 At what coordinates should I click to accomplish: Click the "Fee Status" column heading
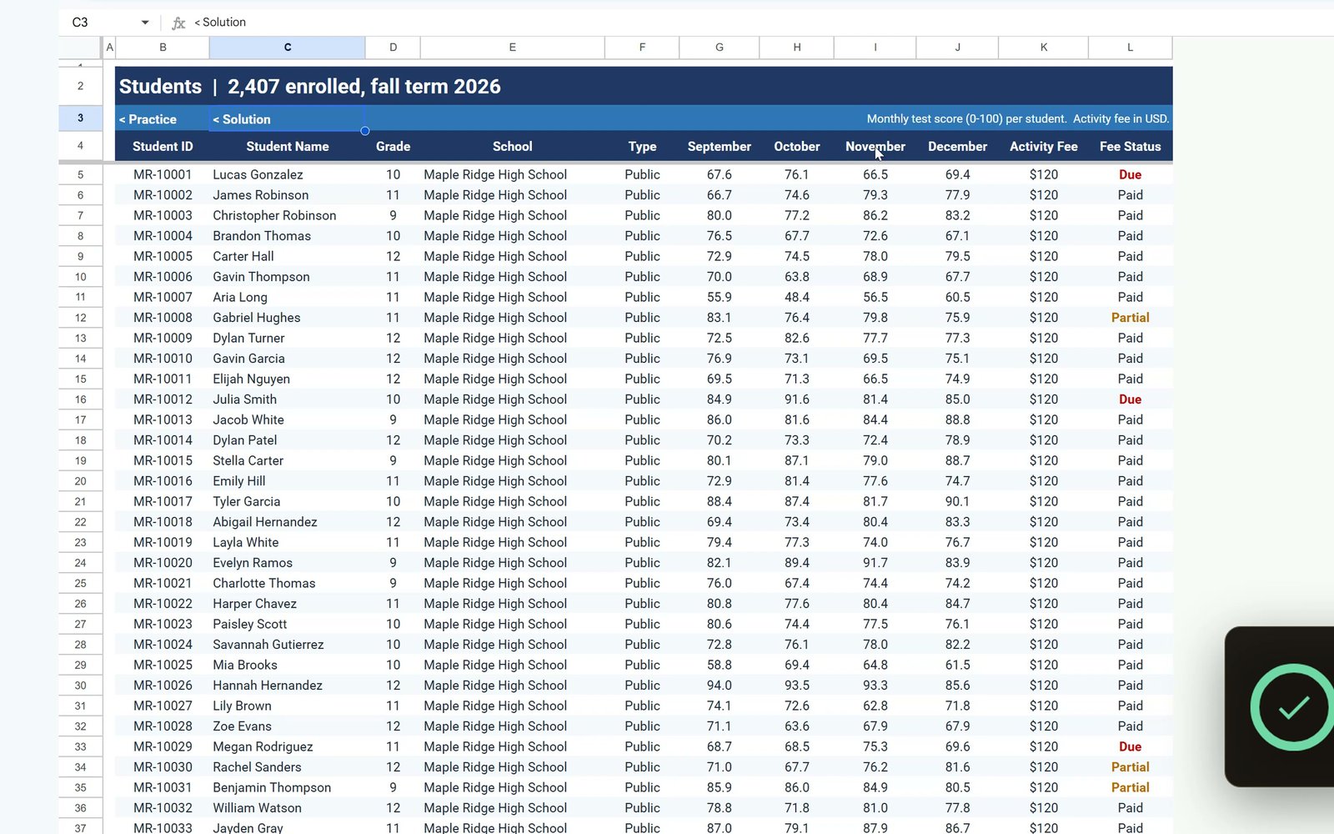[1131, 147]
